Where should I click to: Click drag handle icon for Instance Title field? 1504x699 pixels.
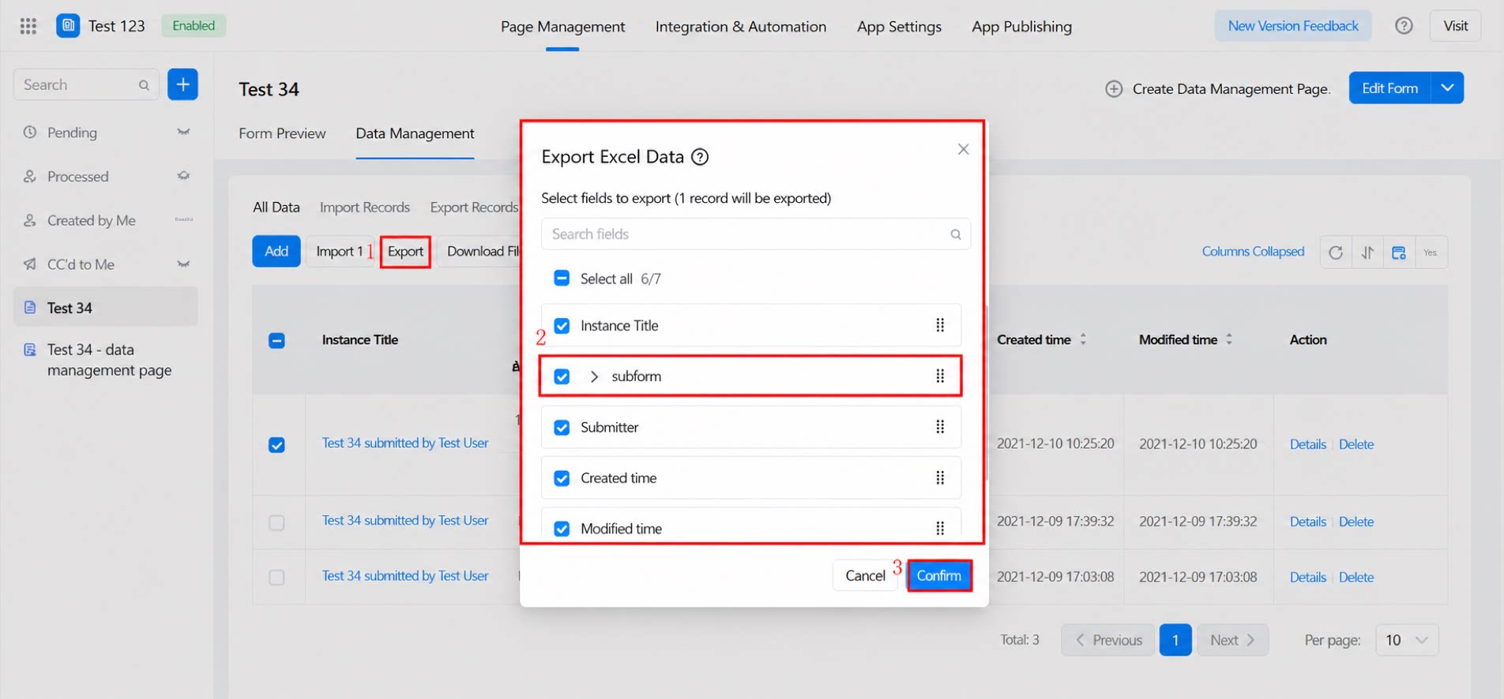[940, 325]
